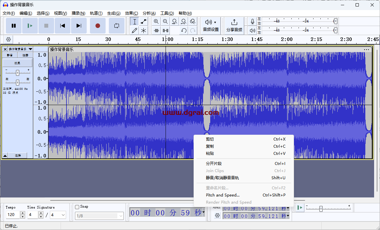This screenshot has height=230, width=380.
Task: Click the microphone record meter icon
Action: pos(253,21)
